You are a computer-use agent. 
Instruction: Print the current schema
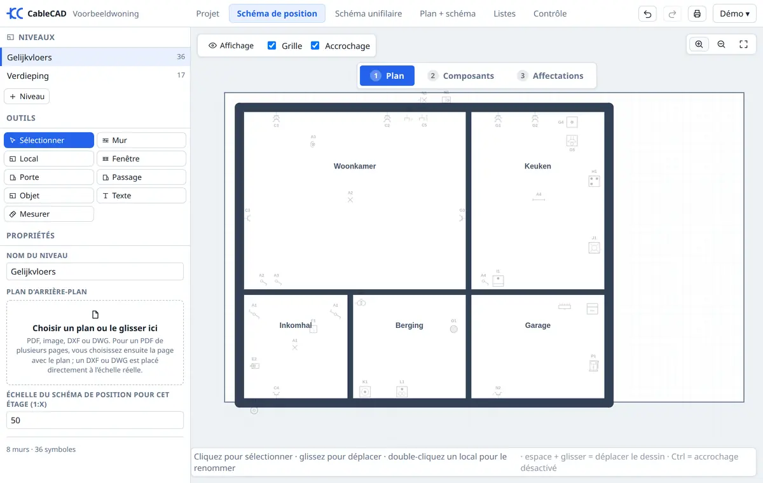point(698,14)
